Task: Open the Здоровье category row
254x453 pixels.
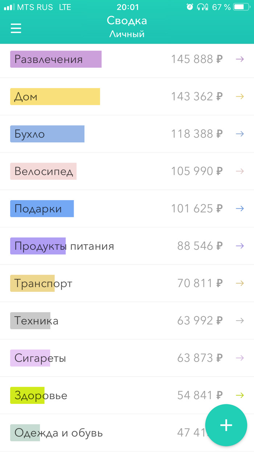Action: pos(41,396)
